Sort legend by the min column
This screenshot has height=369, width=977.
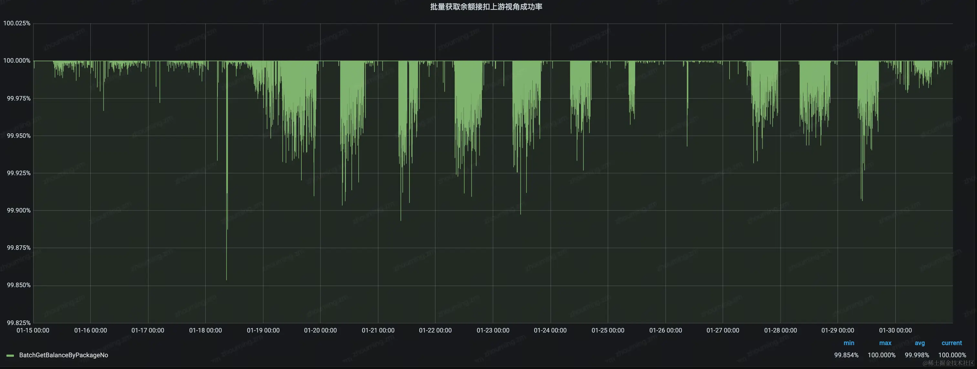(x=849, y=343)
